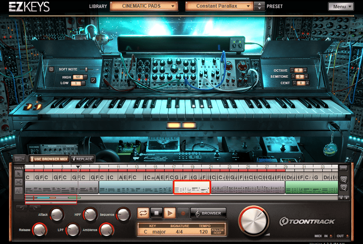Click the LPF knob

point(73,230)
